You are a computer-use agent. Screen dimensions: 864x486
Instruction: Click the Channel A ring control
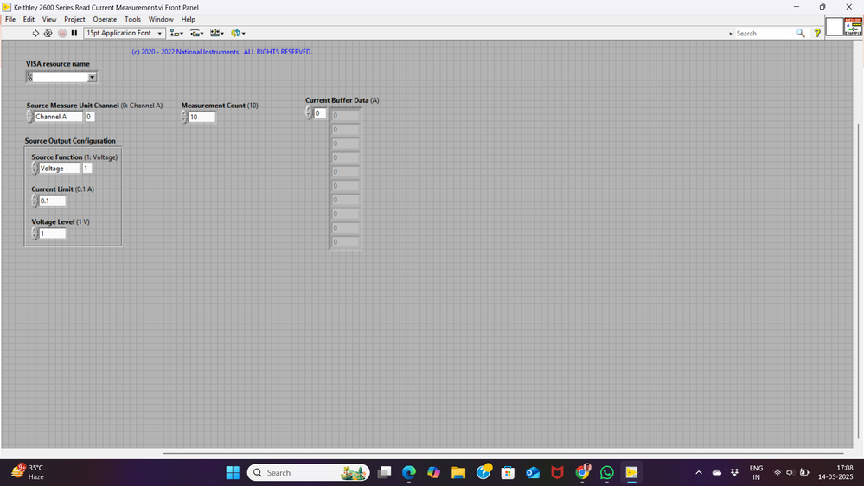point(58,117)
